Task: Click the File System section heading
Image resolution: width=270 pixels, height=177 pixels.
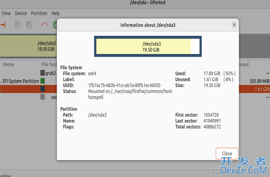Action: click(x=71, y=68)
